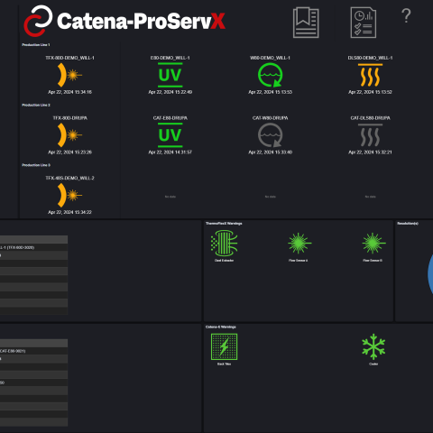Click the Resolution(s) panel title

click(x=408, y=224)
